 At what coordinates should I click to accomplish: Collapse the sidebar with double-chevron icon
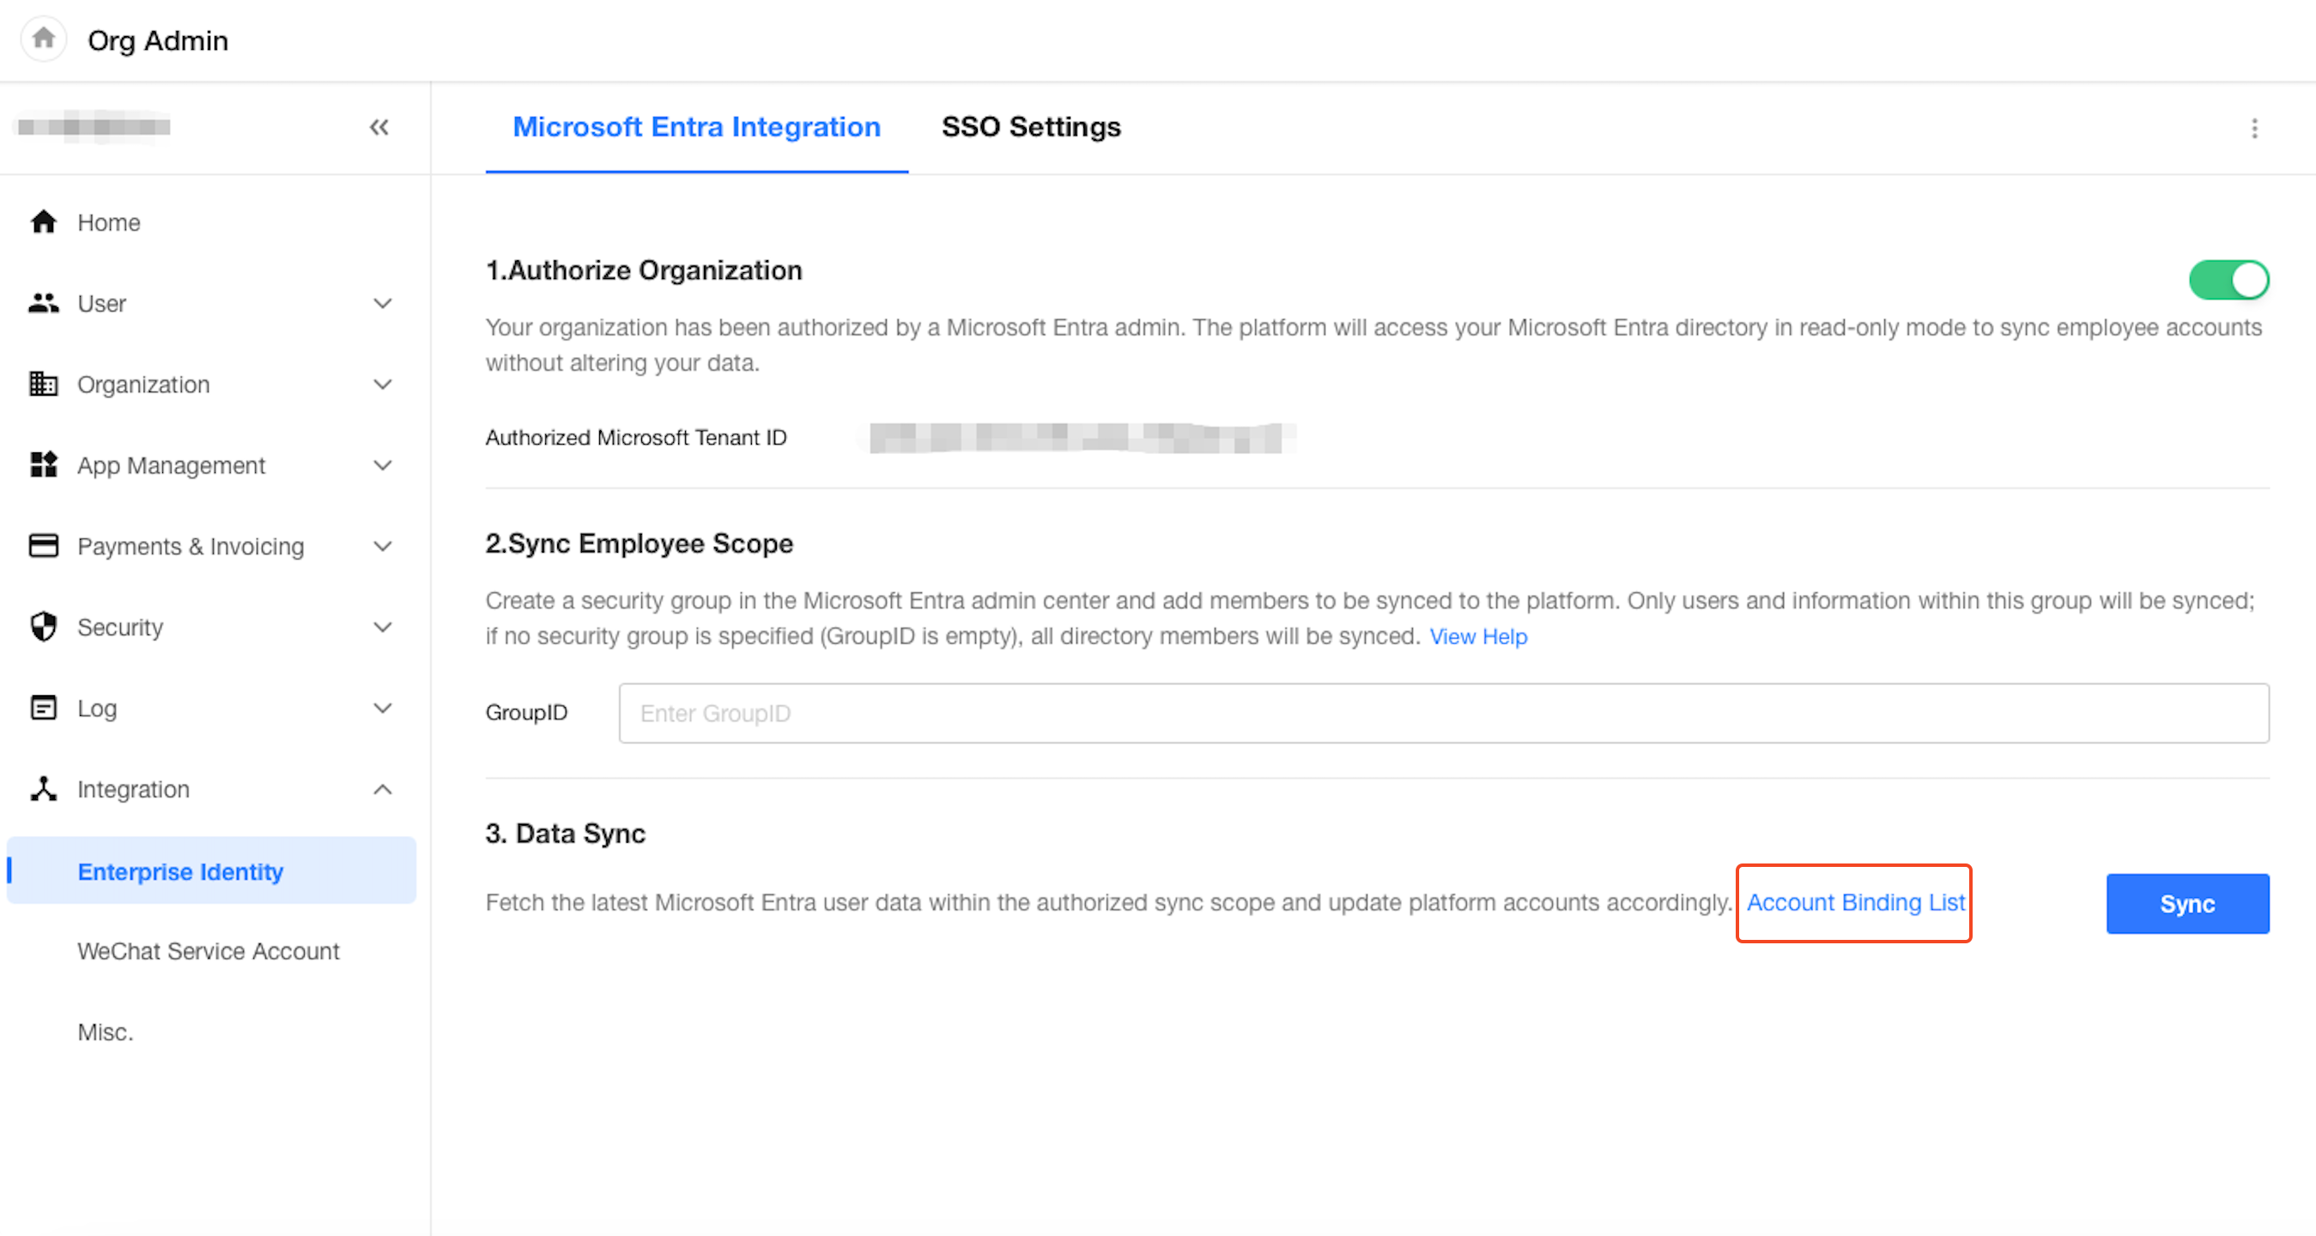[x=379, y=128]
